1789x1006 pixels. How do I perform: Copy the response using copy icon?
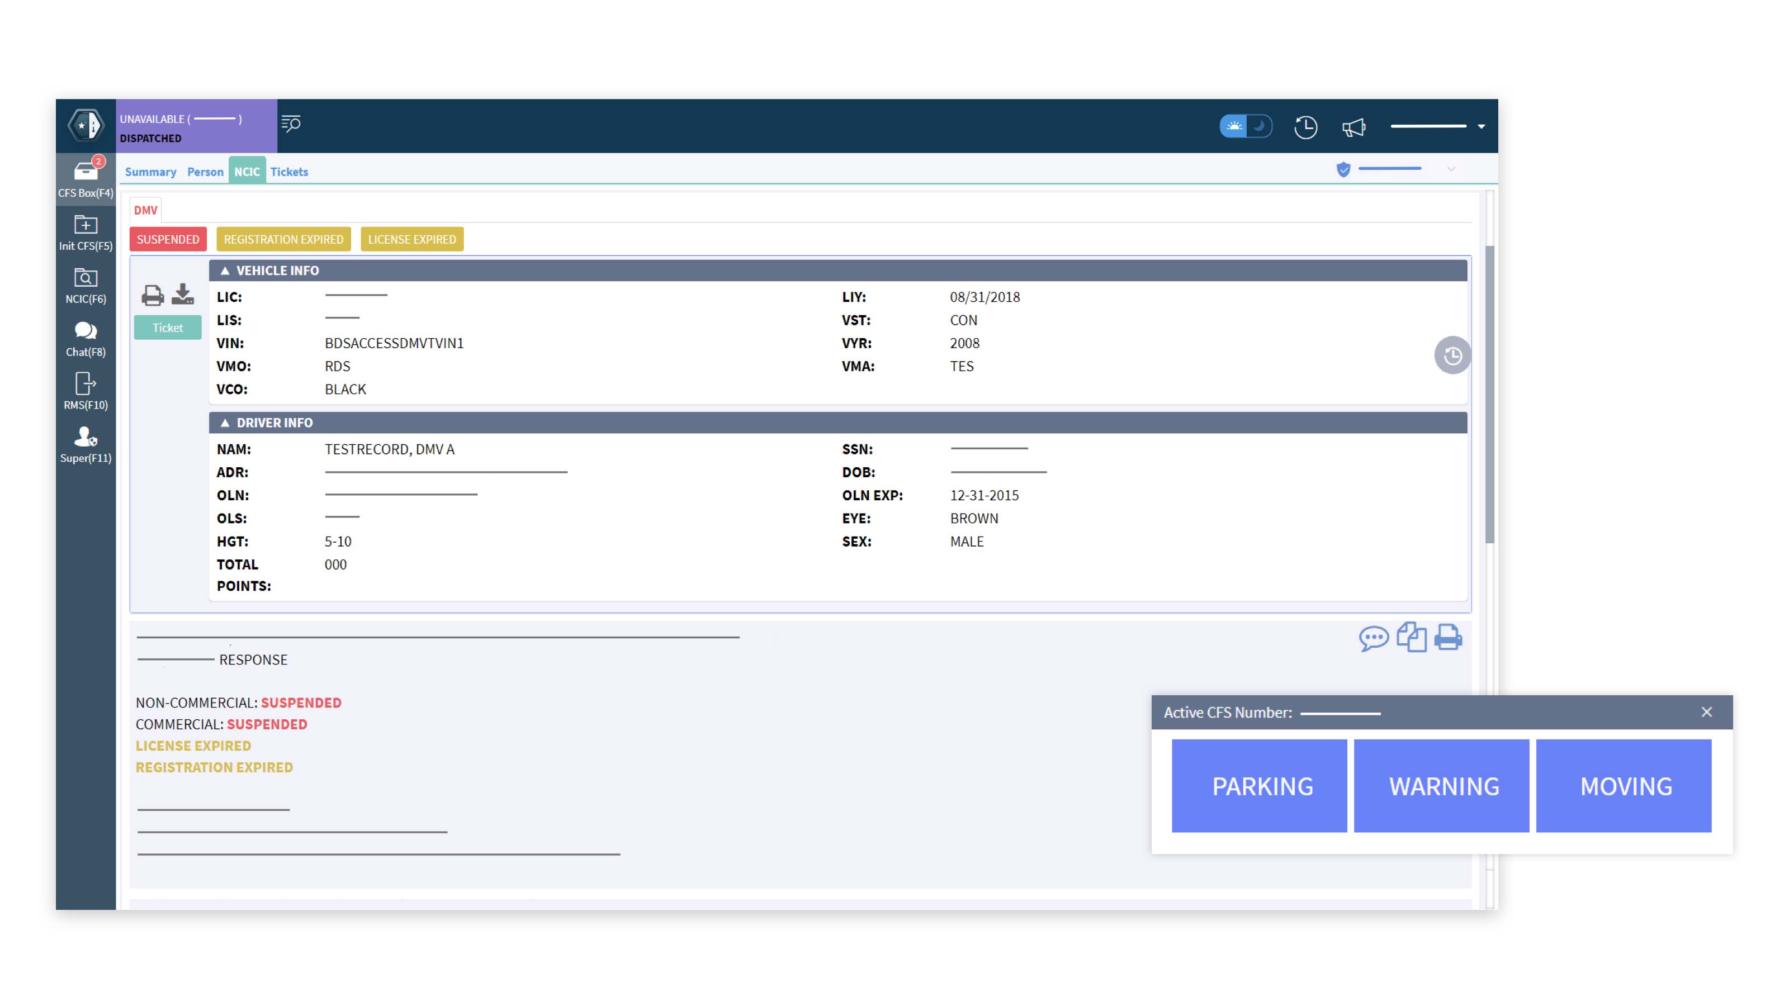point(1411,637)
